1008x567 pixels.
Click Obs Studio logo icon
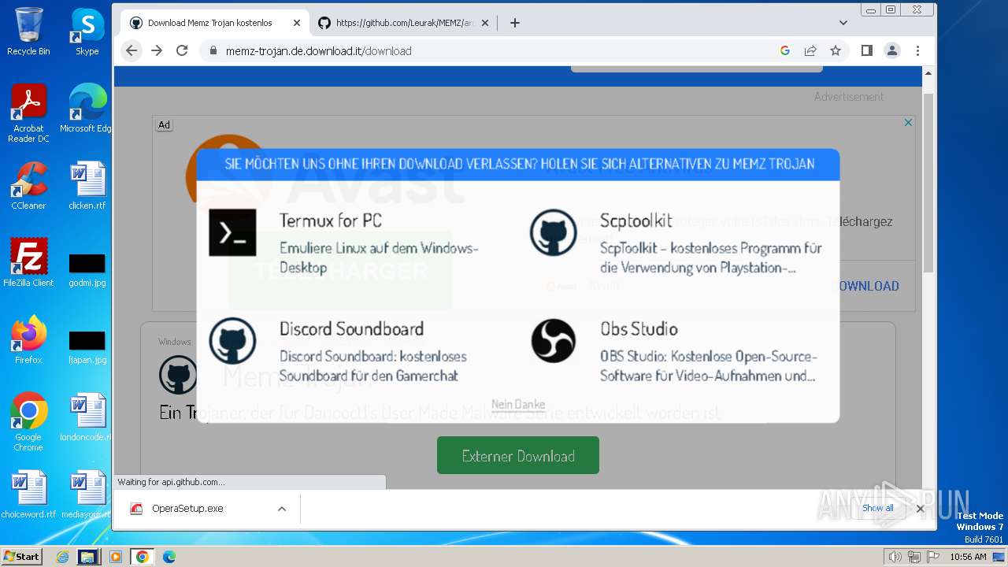click(554, 340)
